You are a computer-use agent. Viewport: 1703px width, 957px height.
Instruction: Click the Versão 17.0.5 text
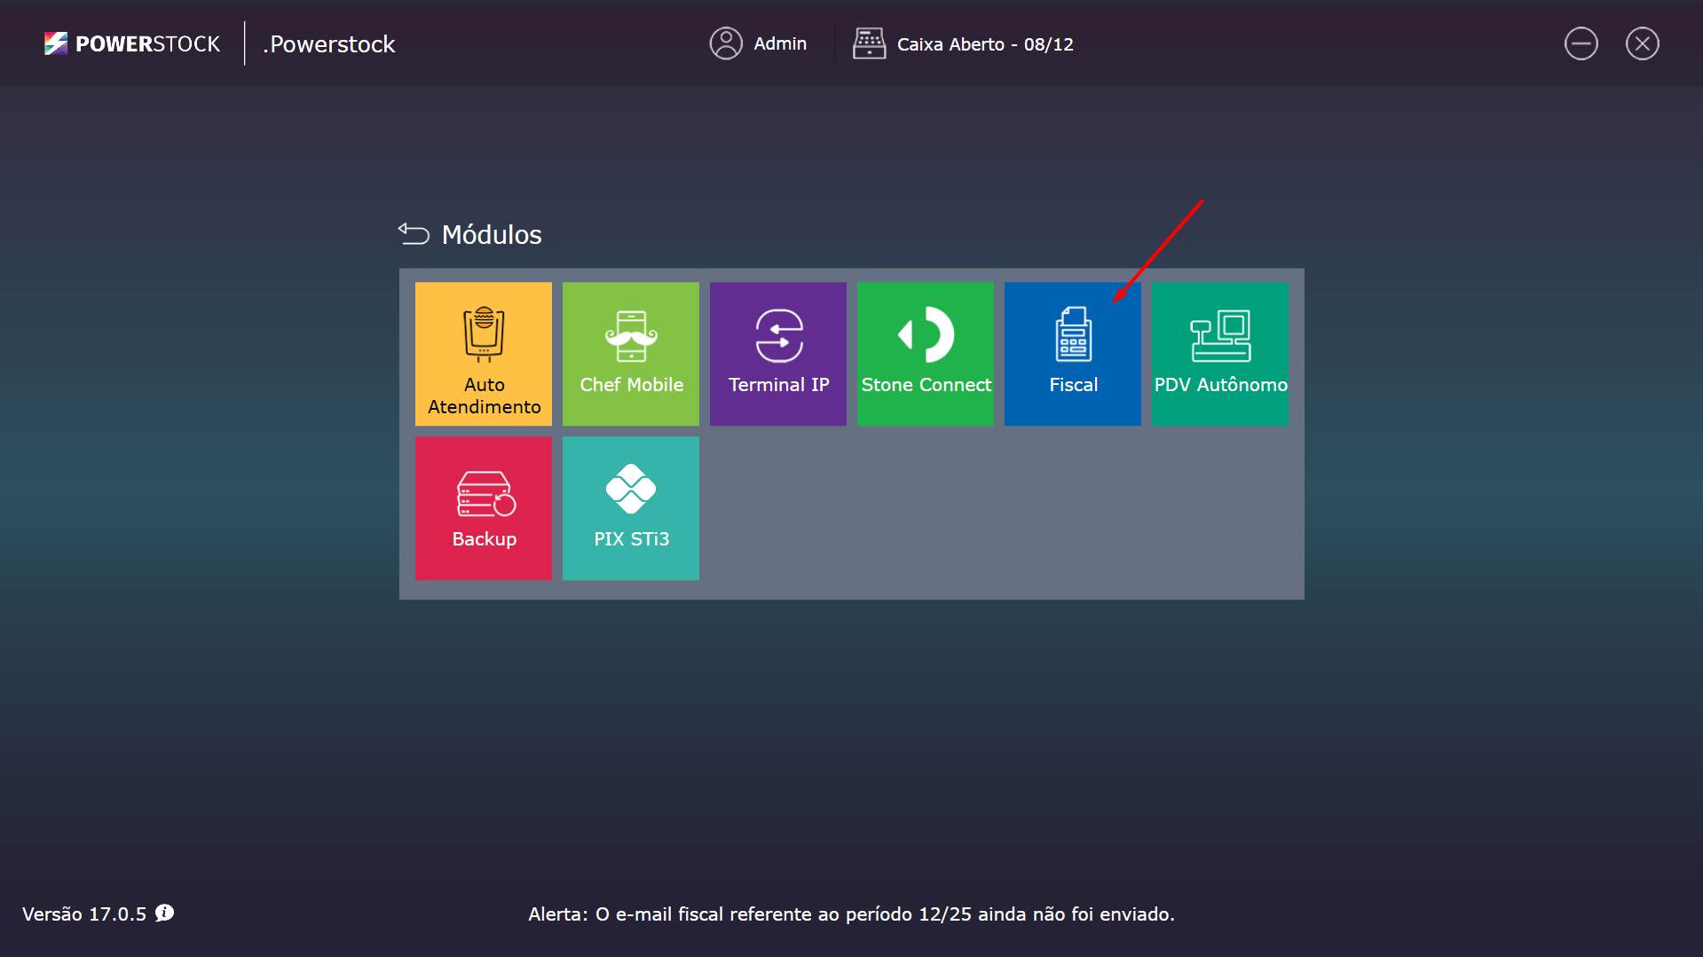[84, 914]
